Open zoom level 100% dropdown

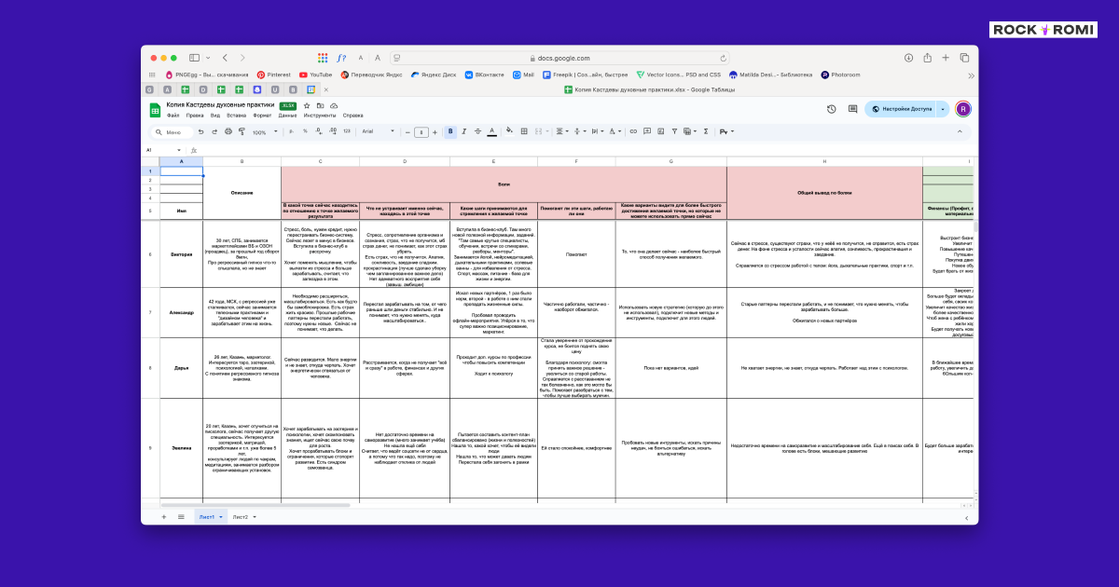(265, 131)
